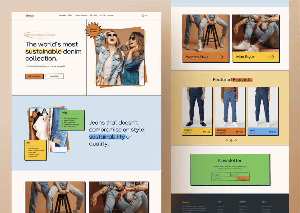Open the MOM jeans product image
The height and width of the screenshot is (213, 300).
pyautogui.click(x=263, y=108)
